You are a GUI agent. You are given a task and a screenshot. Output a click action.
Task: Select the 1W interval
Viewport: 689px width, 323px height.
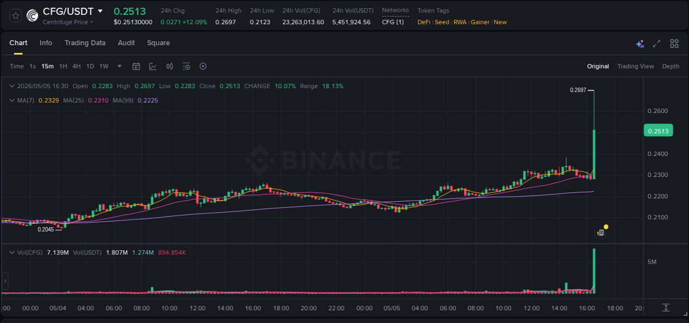104,66
